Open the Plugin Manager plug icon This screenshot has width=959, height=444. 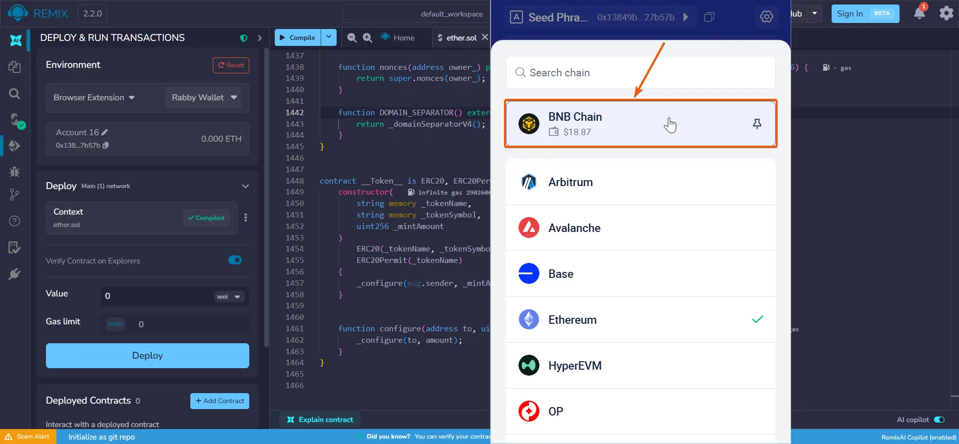(x=14, y=274)
